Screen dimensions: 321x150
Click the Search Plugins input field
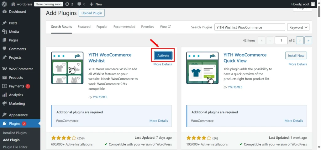250,27
